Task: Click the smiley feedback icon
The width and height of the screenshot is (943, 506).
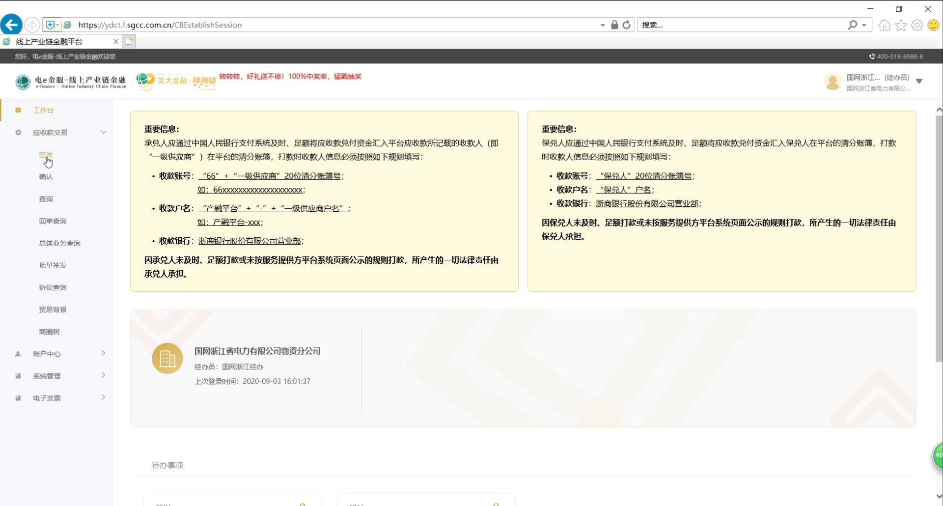Action: [x=933, y=25]
